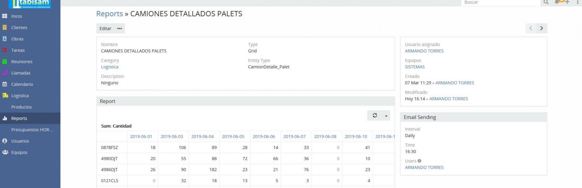Open the three-dot menu beside Editar
The image size is (582, 188).
pos(120,29)
